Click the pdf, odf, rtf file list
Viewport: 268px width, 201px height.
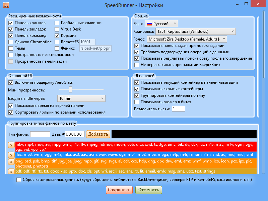[x=136, y=171]
